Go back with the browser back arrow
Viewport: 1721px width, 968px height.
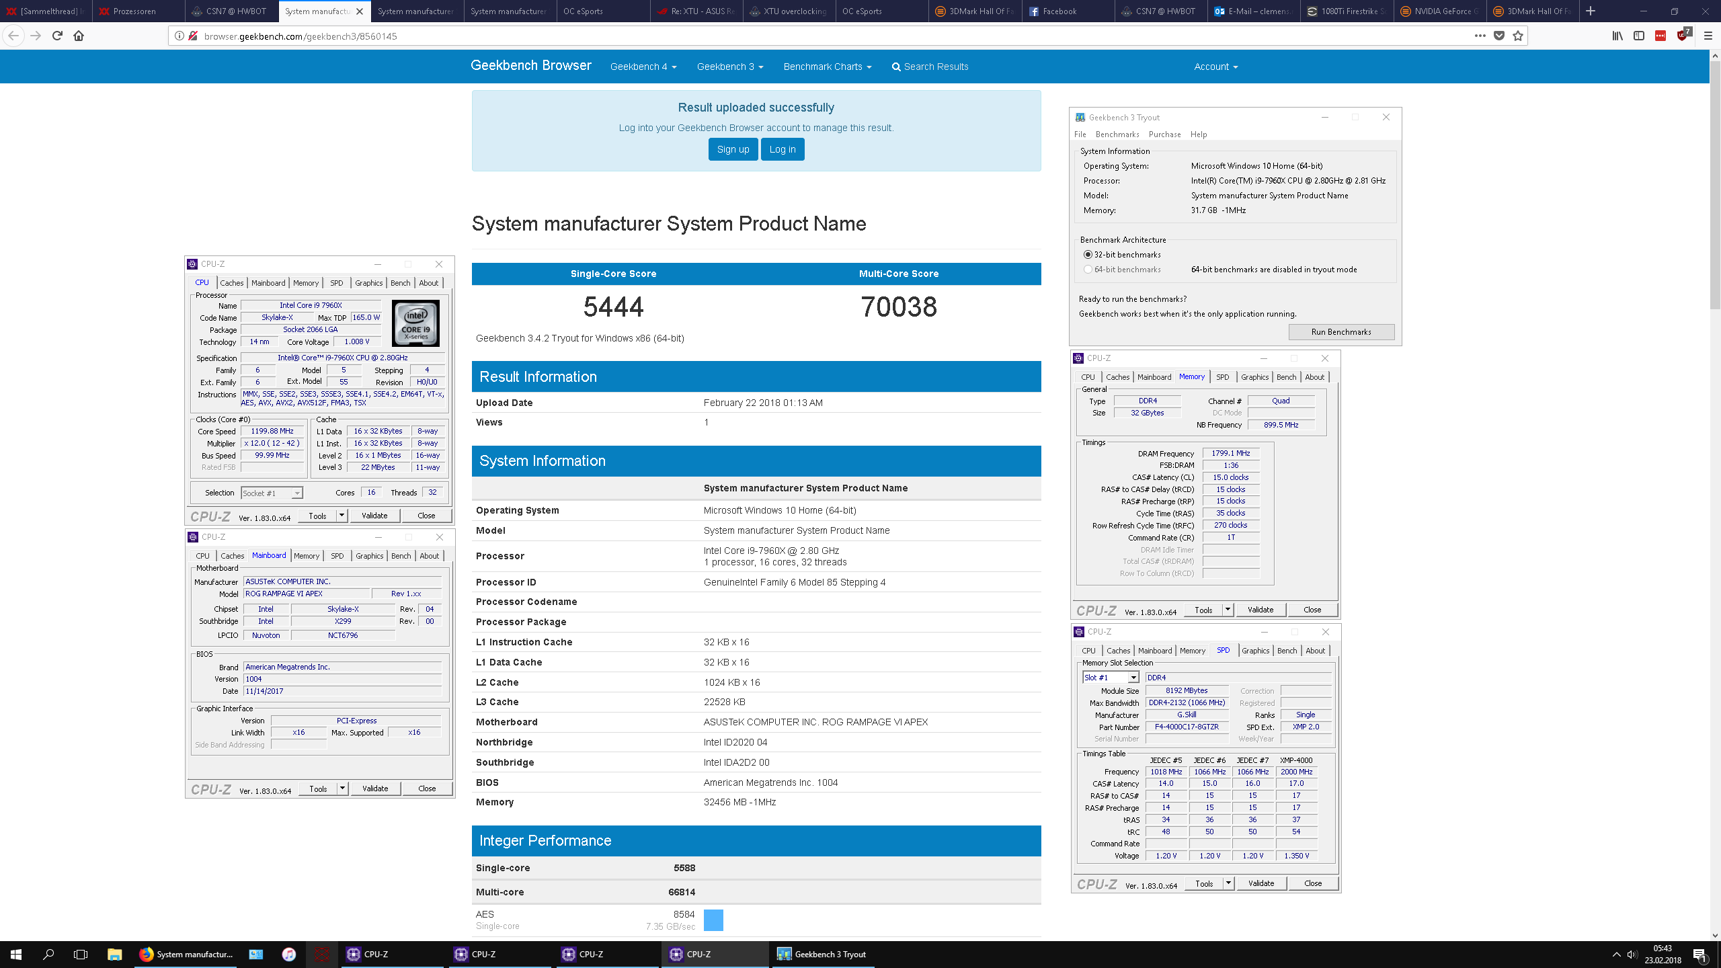(x=13, y=36)
